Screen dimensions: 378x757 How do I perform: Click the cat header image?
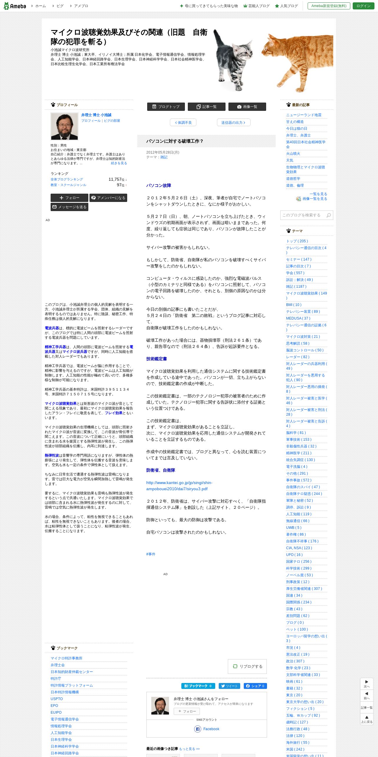(x=273, y=60)
